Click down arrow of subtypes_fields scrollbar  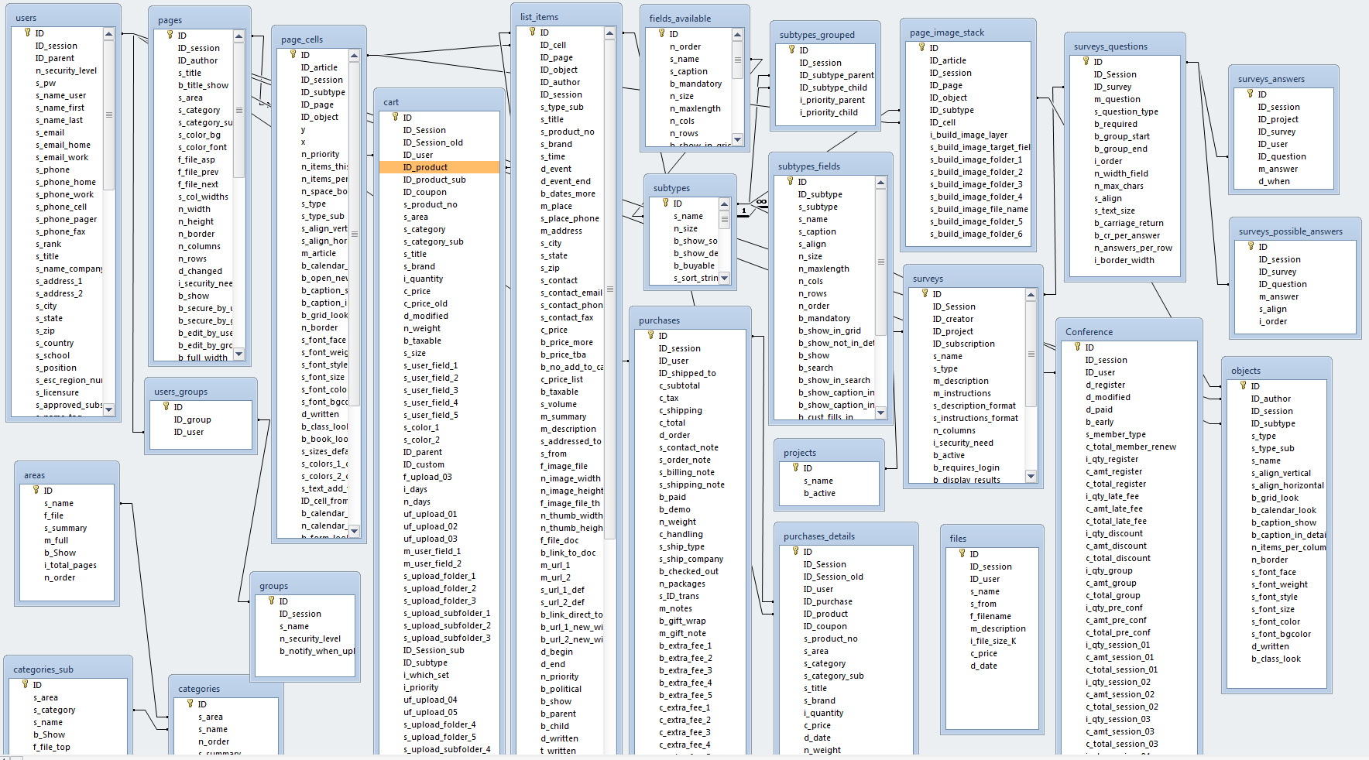[x=880, y=413]
